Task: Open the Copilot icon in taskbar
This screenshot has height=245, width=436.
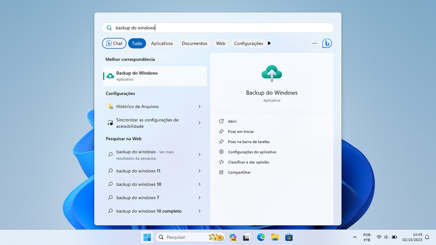Action: click(x=233, y=237)
